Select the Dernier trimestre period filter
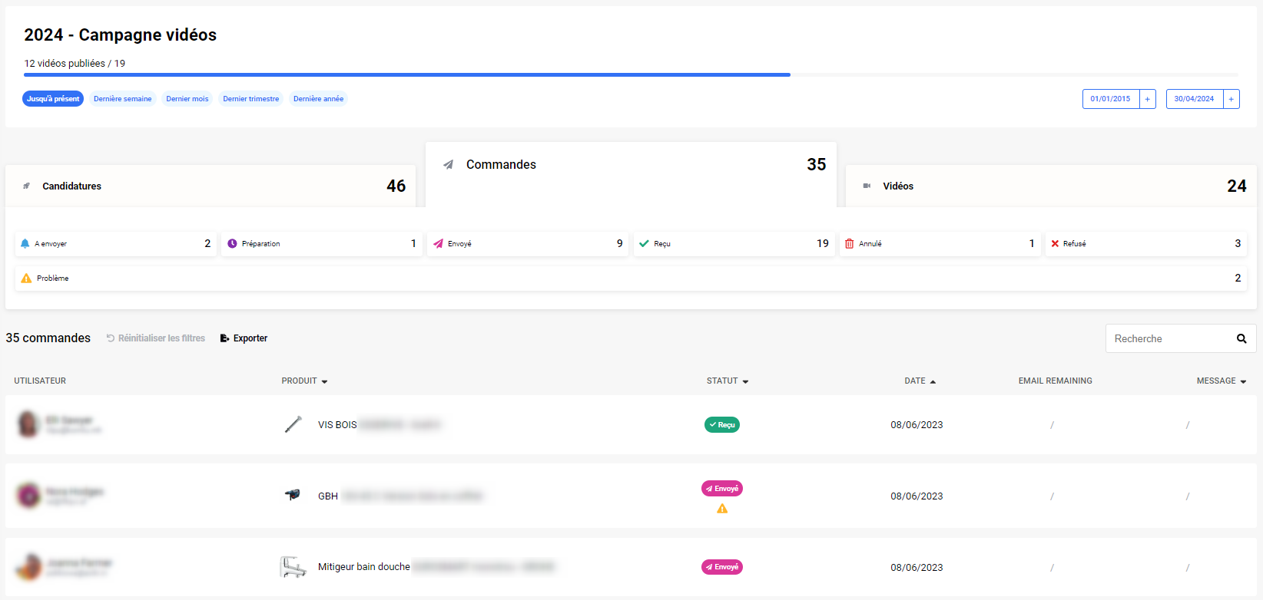 click(250, 99)
